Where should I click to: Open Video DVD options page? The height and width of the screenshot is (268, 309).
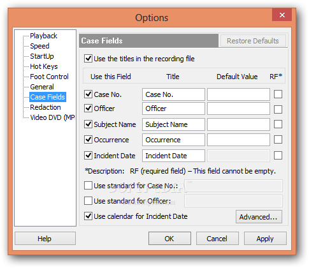[52, 117]
